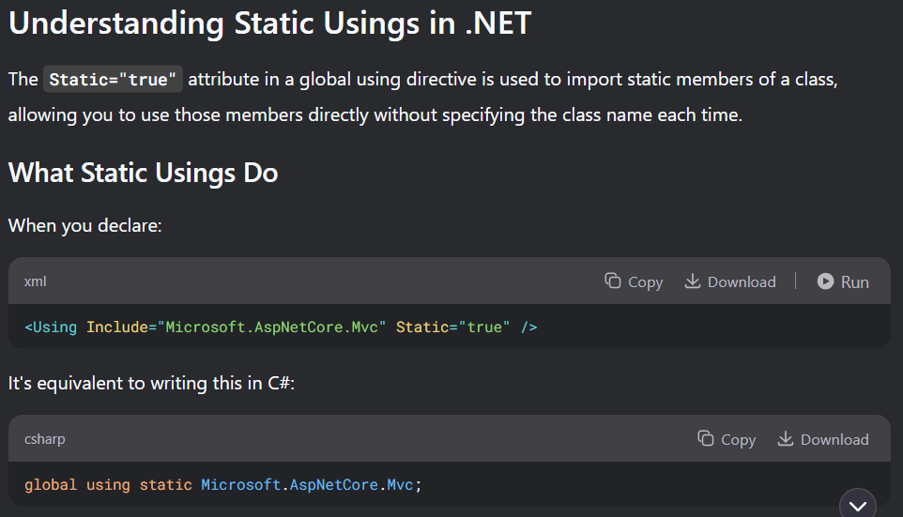Click the "Microsoft.AspNetCore.Mvc" string in the xml code
903x517 pixels.
coord(275,327)
